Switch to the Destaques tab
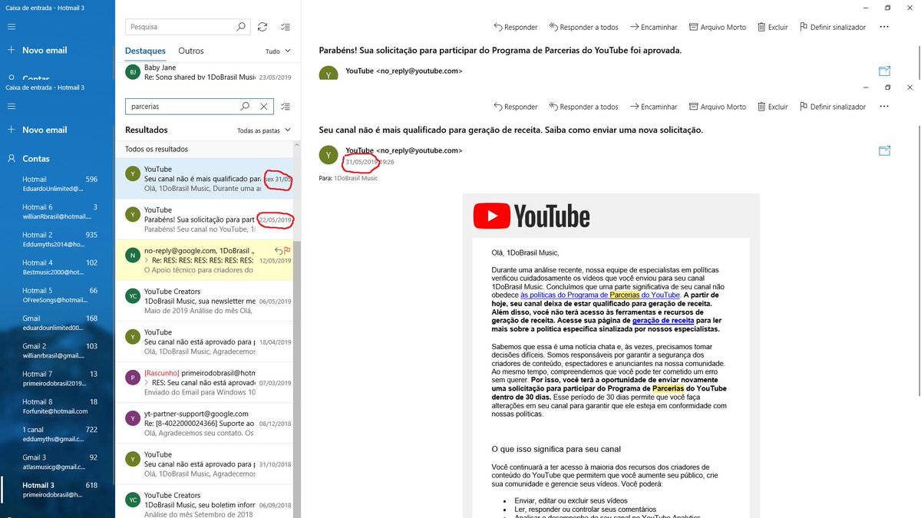 145,51
